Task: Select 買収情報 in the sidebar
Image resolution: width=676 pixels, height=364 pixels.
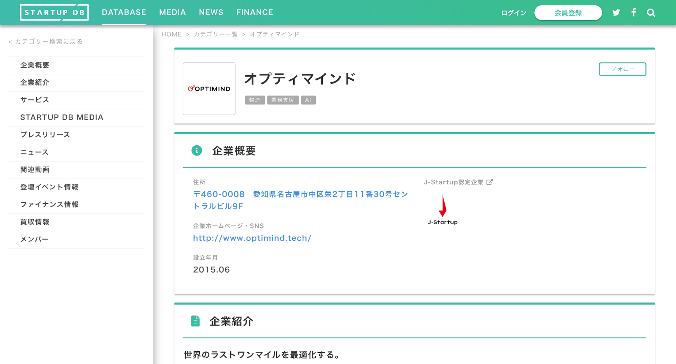Action: [76, 222]
